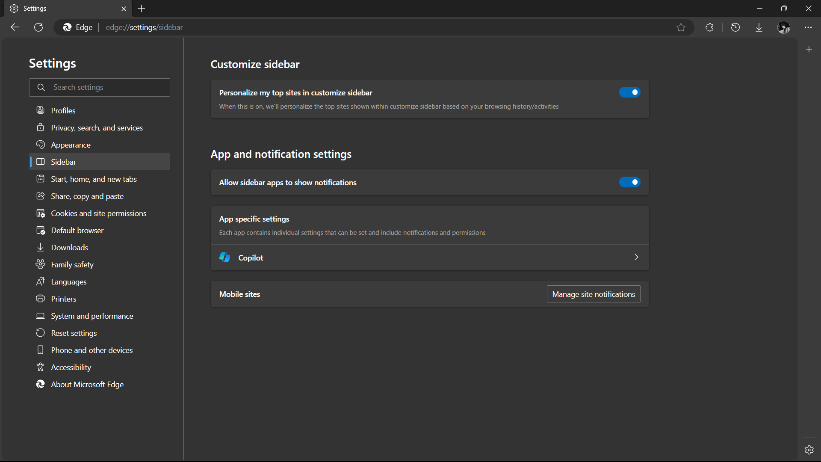Click the browser back arrow

coord(15,27)
